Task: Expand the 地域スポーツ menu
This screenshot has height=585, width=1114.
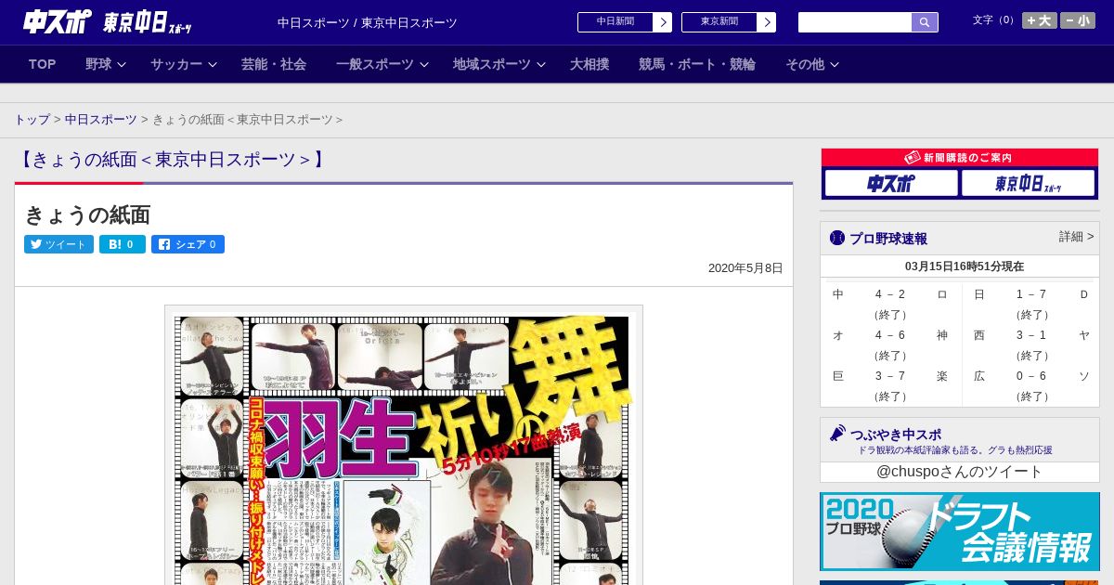Action: [x=499, y=64]
